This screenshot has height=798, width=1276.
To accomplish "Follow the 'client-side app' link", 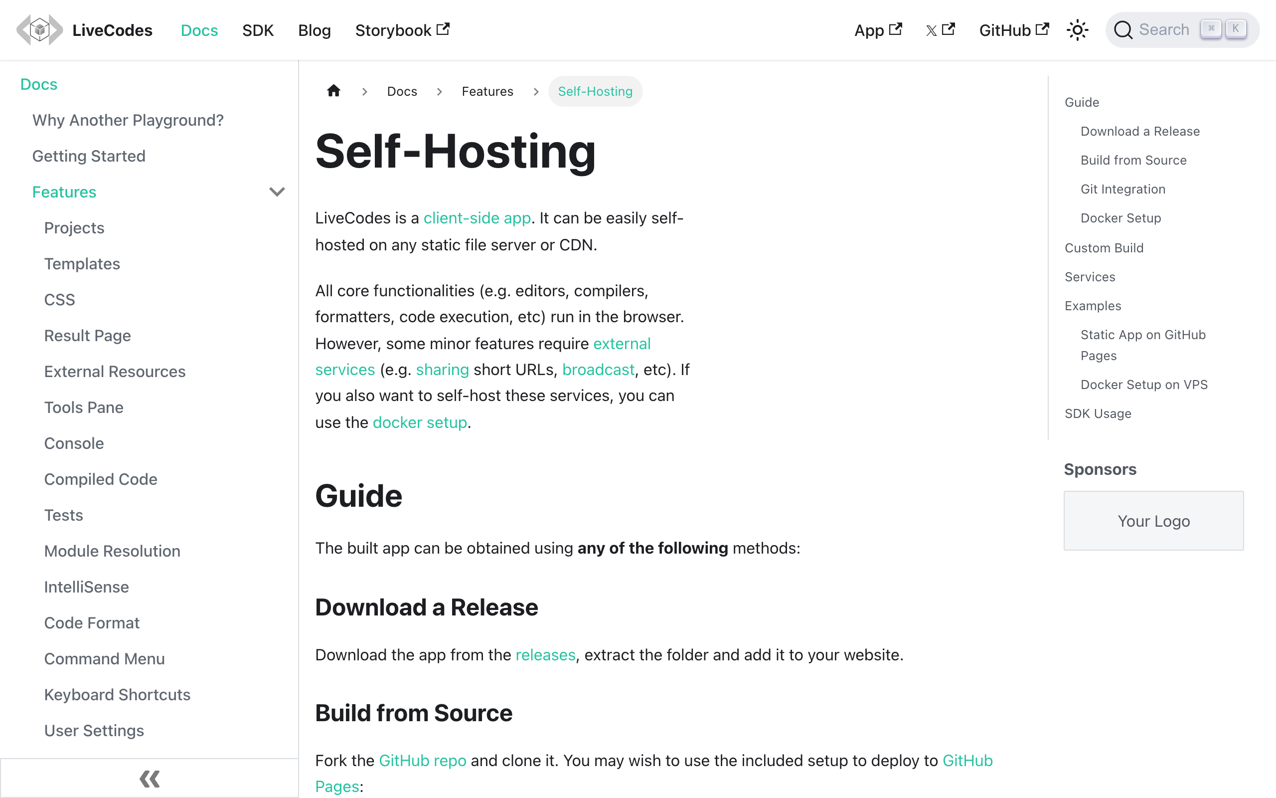I will pos(477,218).
